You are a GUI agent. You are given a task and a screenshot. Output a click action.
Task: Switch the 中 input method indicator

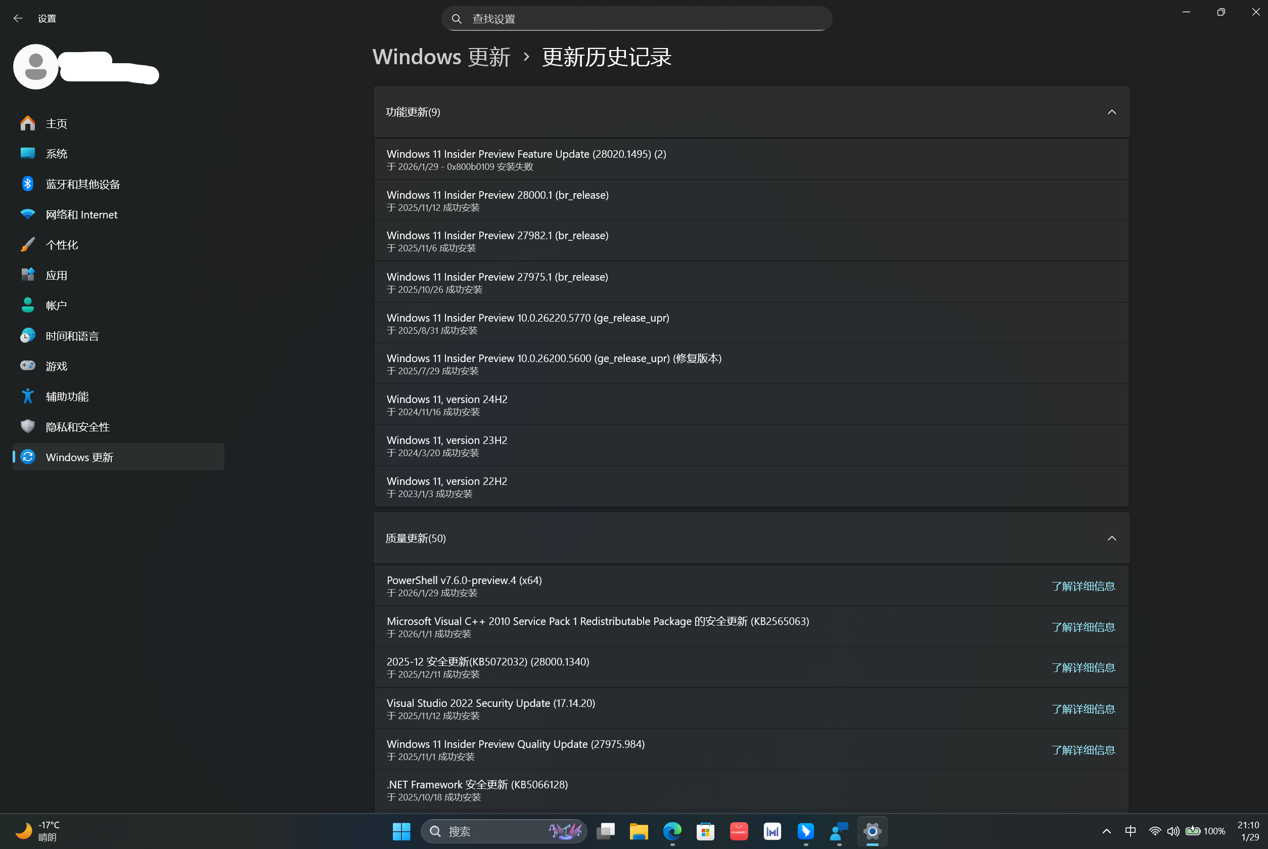(x=1130, y=831)
